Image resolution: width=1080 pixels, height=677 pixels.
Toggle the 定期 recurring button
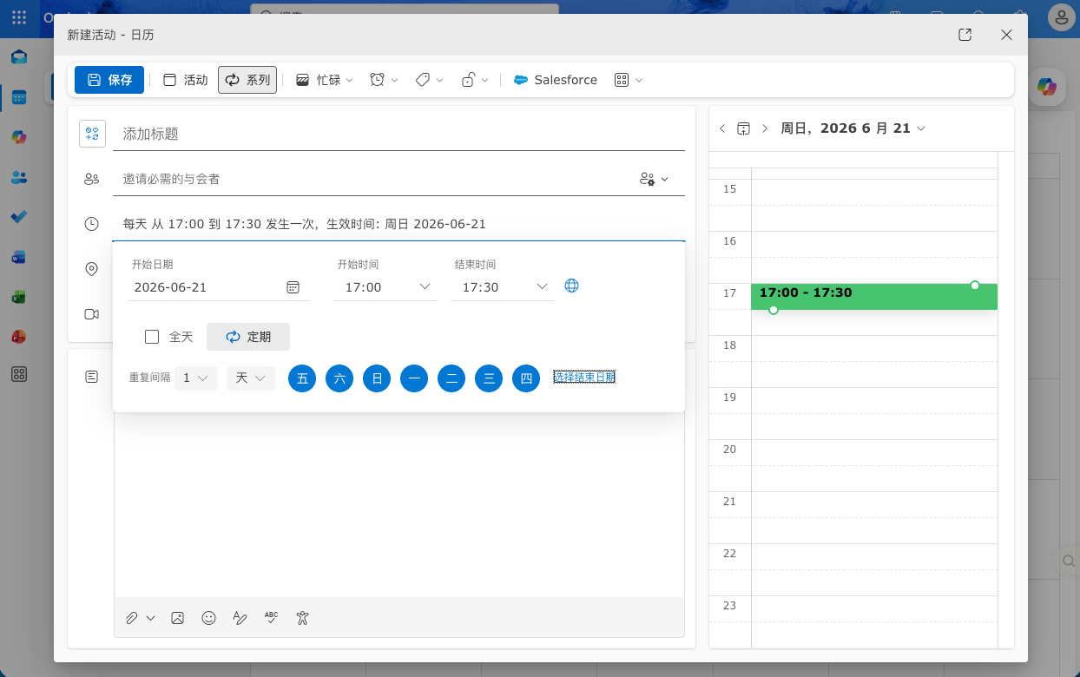point(248,337)
